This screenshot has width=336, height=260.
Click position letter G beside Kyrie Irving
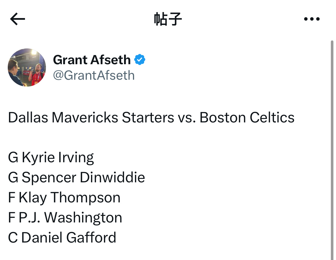[13, 157]
